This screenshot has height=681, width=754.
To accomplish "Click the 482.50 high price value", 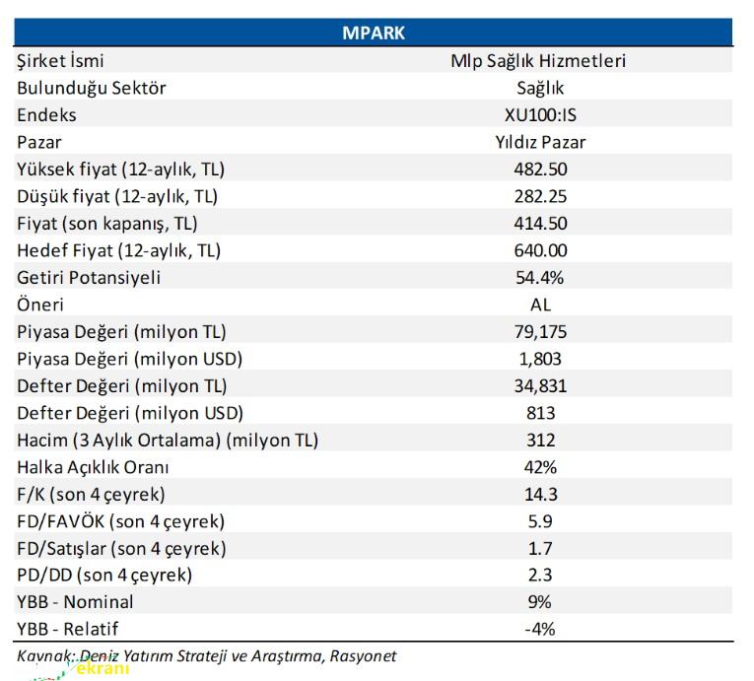I will [x=540, y=170].
